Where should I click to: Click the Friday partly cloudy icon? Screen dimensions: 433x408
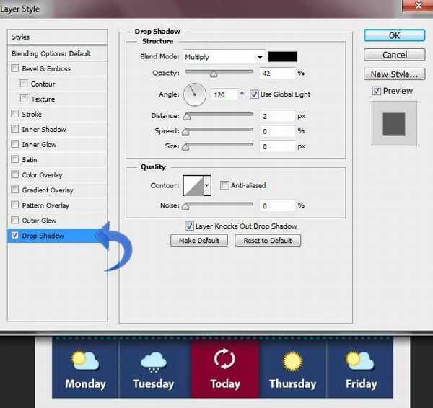tap(360, 360)
